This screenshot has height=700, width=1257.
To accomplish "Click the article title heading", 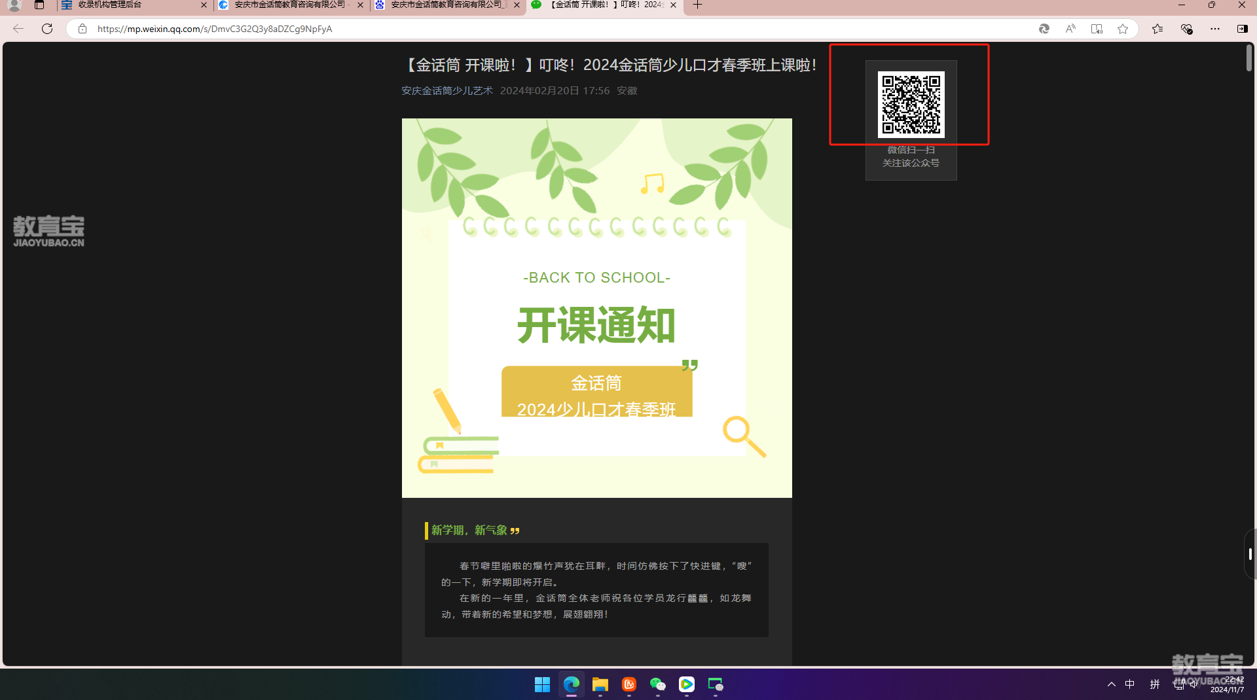I will (609, 65).
